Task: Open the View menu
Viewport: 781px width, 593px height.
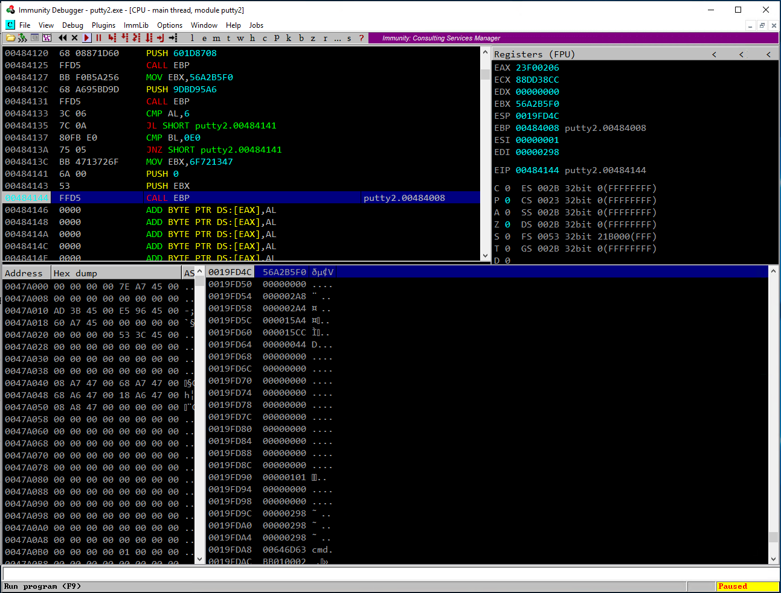Action: [x=46, y=25]
